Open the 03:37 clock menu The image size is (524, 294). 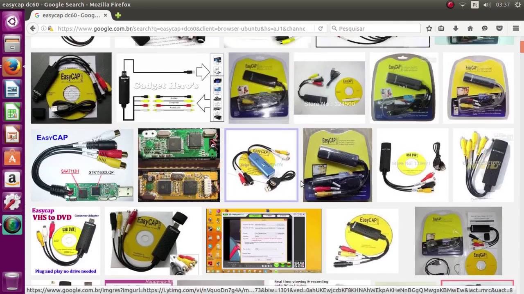(x=503, y=5)
